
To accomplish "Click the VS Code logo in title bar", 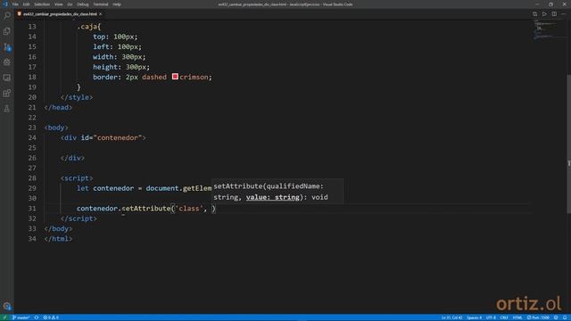I will pyautogui.click(x=5, y=4).
